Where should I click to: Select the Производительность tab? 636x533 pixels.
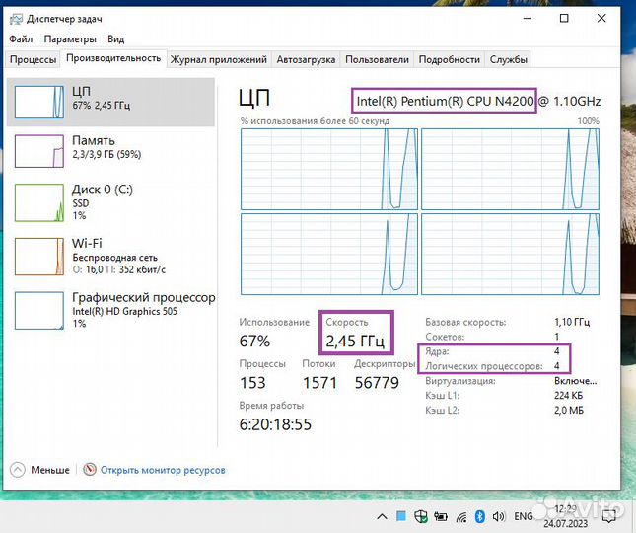coord(113,58)
